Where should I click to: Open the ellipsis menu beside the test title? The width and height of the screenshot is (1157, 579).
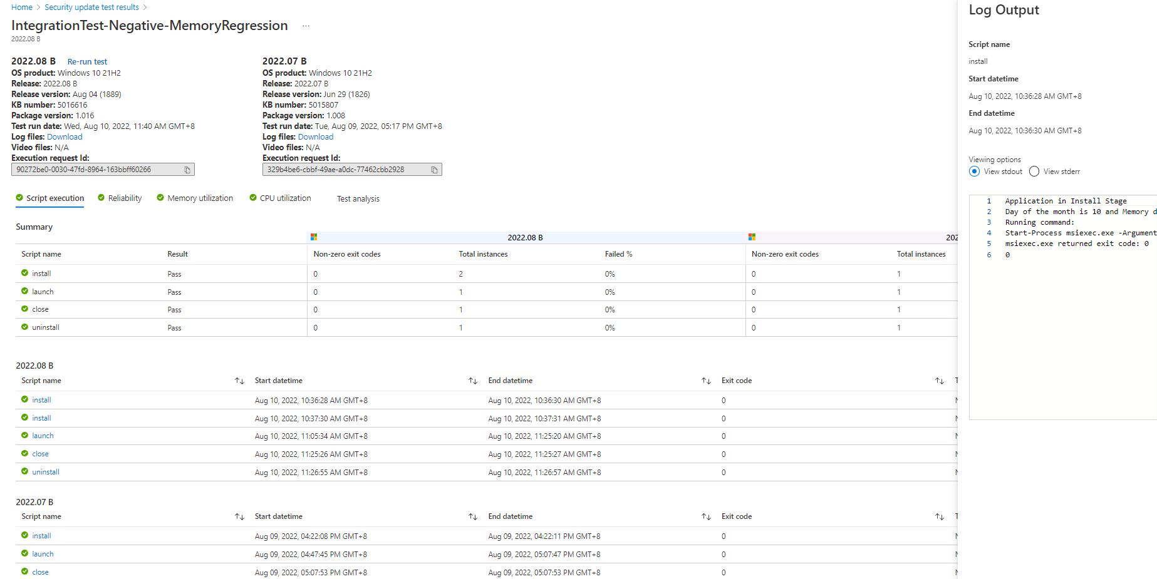306,26
